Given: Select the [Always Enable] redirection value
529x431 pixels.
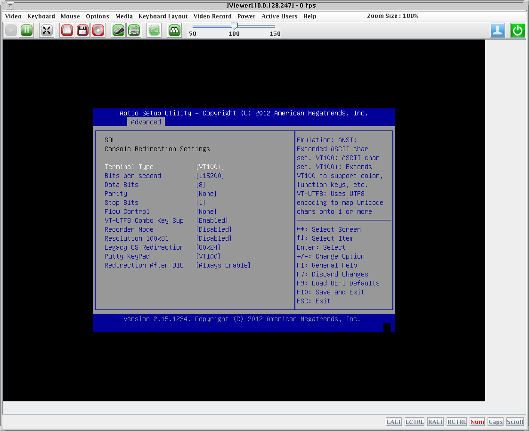Looking at the screenshot, I should click(x=223, y=265).
